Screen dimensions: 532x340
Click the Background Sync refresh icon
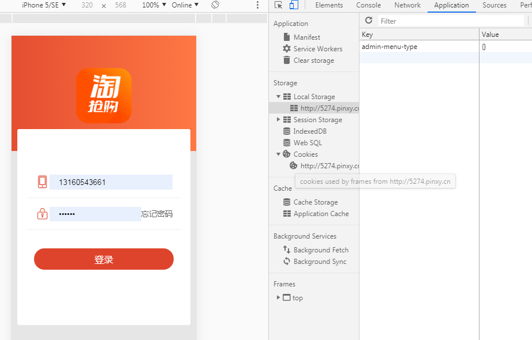point(286,261)
